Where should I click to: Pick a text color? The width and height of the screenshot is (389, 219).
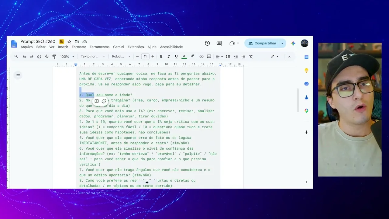(x=184, y=57)
